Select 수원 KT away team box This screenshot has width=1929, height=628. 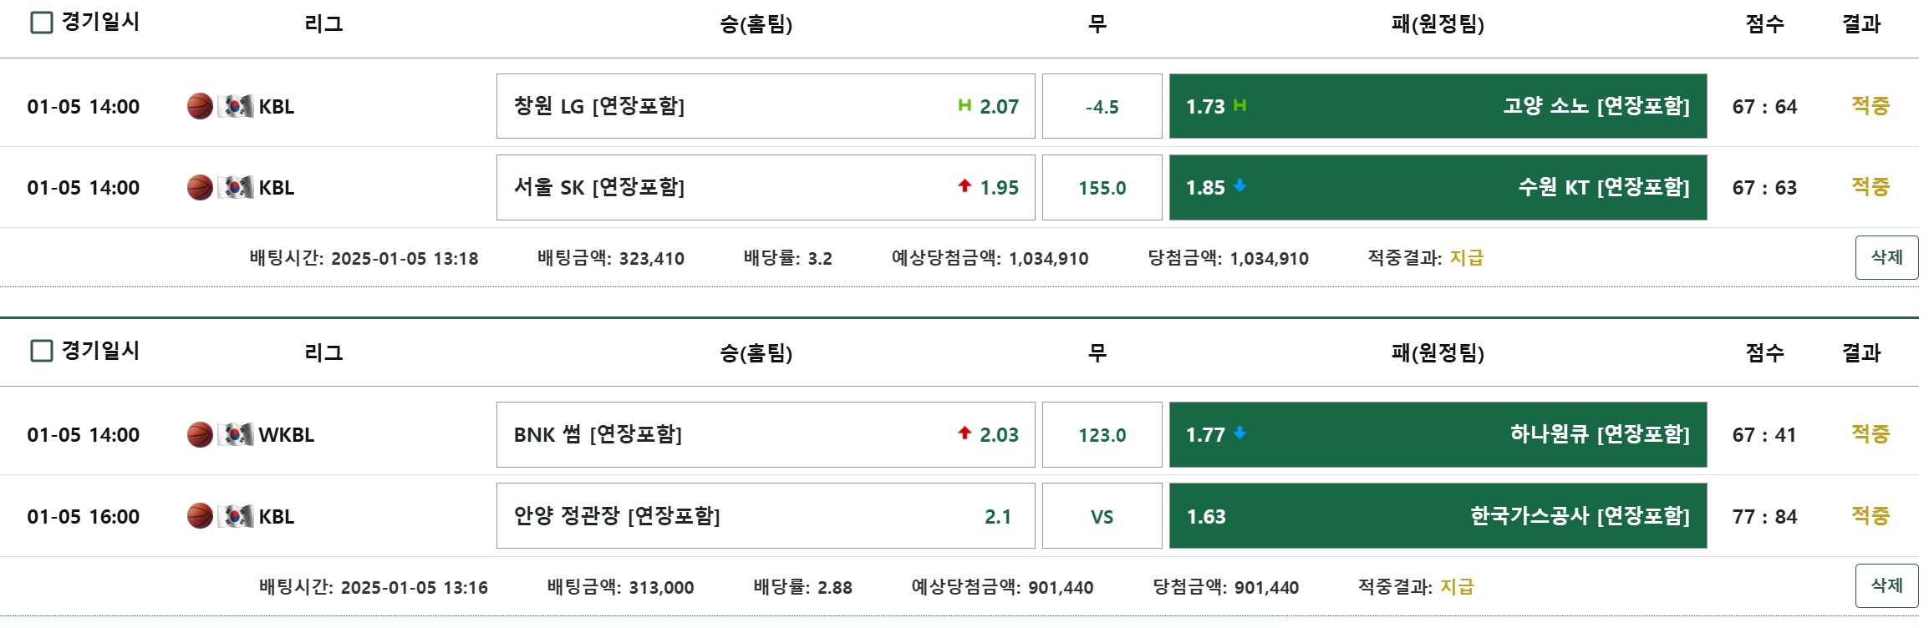(1437, 188)
